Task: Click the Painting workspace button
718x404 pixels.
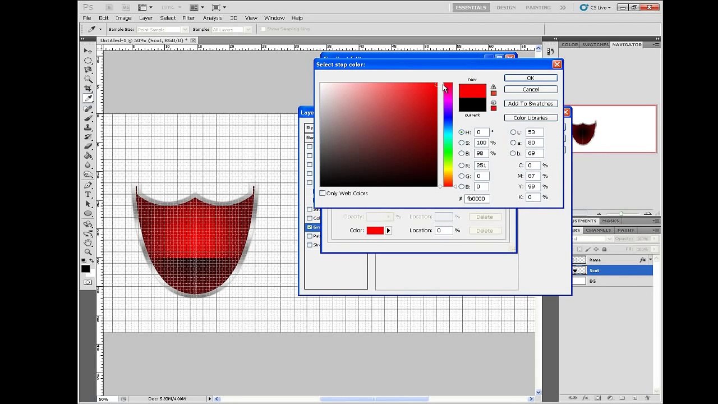Action: tap(538, 7)
